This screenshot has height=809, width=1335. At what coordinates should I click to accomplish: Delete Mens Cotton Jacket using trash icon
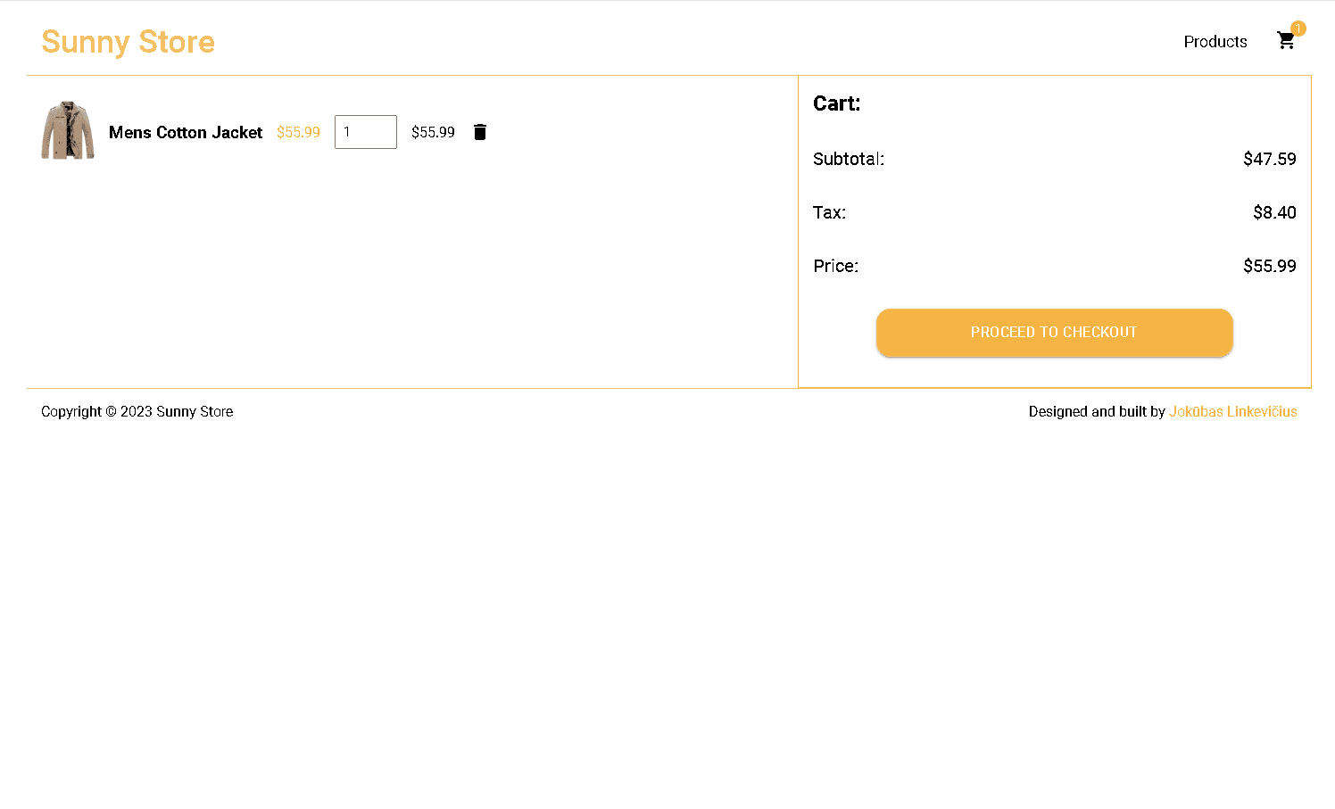[x=480, y=132]
